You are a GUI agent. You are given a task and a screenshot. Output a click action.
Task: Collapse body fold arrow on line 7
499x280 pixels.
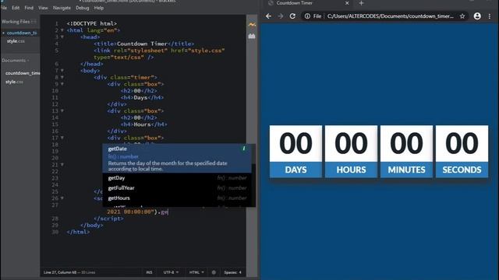[62, 71]
